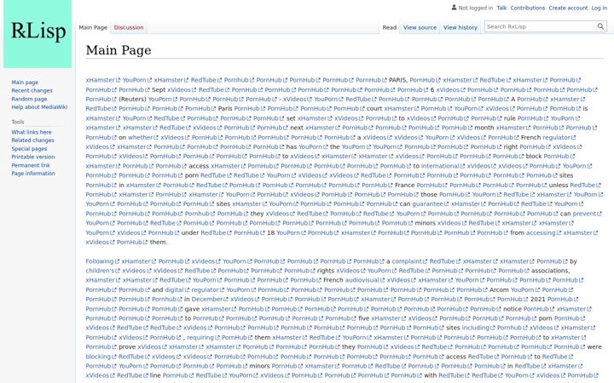The width and height of the screenshot is (614, 383).
Task: Click Create account
Action: point(568,8)
